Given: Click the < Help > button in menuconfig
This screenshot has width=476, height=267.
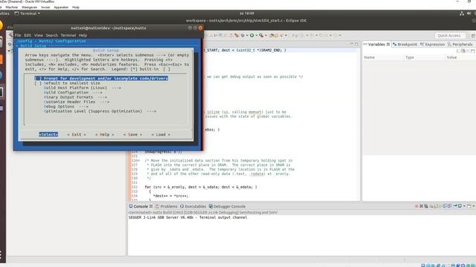Looking at the screenshot, I should (104, 134).
